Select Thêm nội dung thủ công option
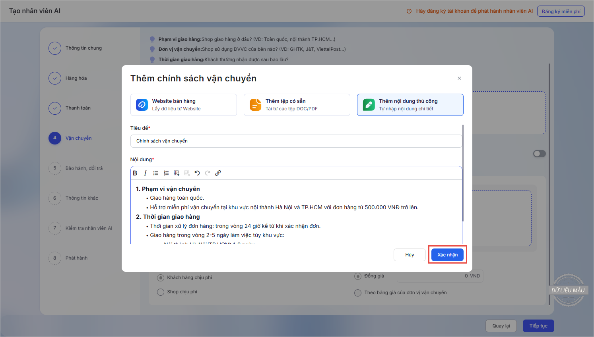The height and width of the screenshot is (337, 594). coord(410,105)
